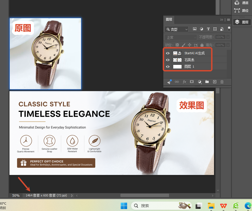This screenshot has height=211, width=252.
Task: Click the Windows taskbar 搜索 search box
Action: 161,206
